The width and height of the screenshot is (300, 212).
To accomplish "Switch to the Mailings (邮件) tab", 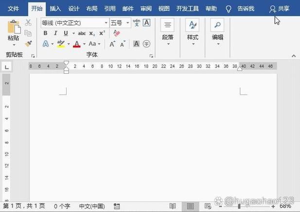I will 128,9.
